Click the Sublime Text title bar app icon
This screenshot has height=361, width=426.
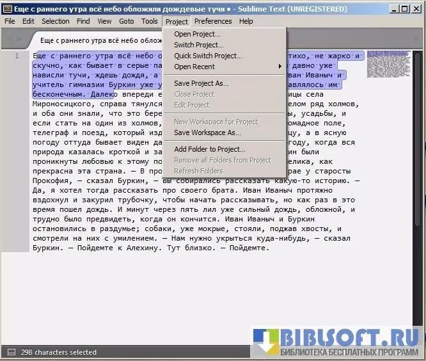pos(7,9)
